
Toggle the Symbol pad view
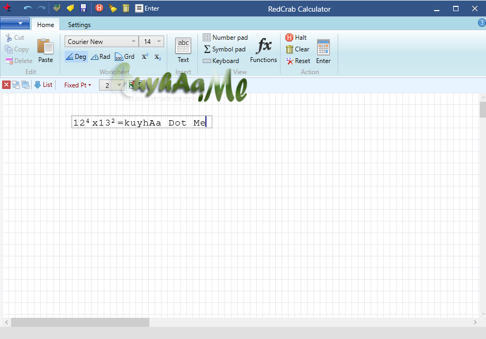(x=224, y=49)
